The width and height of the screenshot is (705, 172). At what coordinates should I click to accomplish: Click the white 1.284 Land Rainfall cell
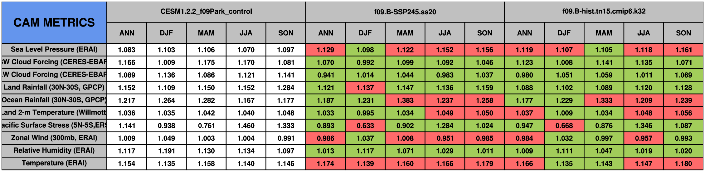click(x=285, y=88)
